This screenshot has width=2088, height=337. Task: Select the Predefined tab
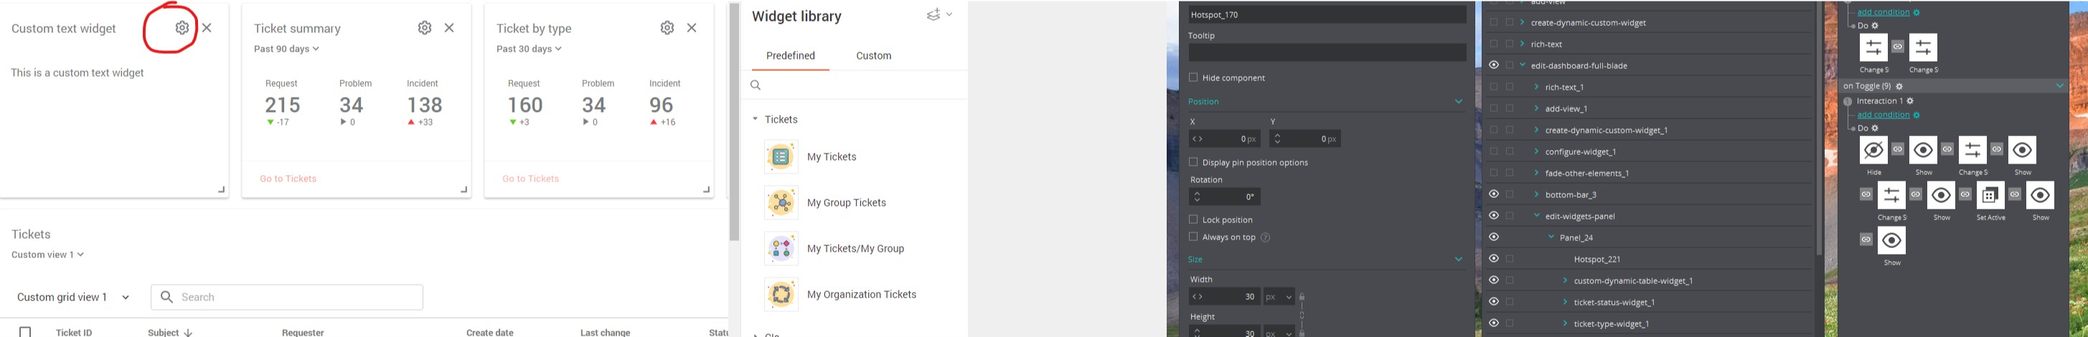[790, 56]
